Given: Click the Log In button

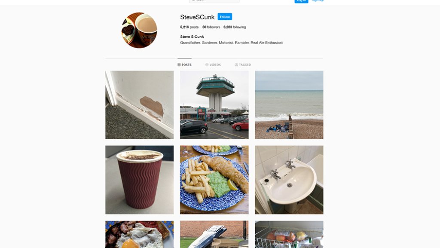Looking at the screenshot, I should point(301,1).
